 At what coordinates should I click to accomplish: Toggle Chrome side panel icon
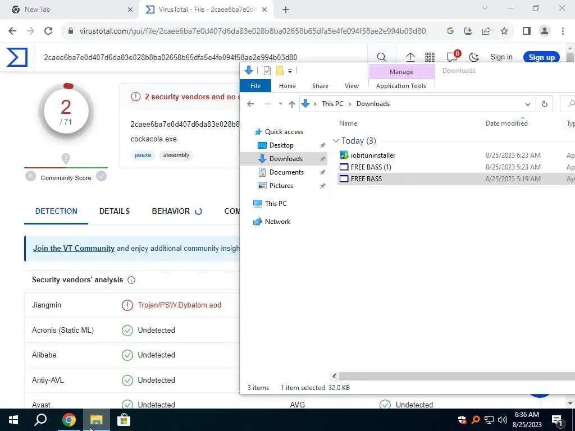[x=527, y=31]
